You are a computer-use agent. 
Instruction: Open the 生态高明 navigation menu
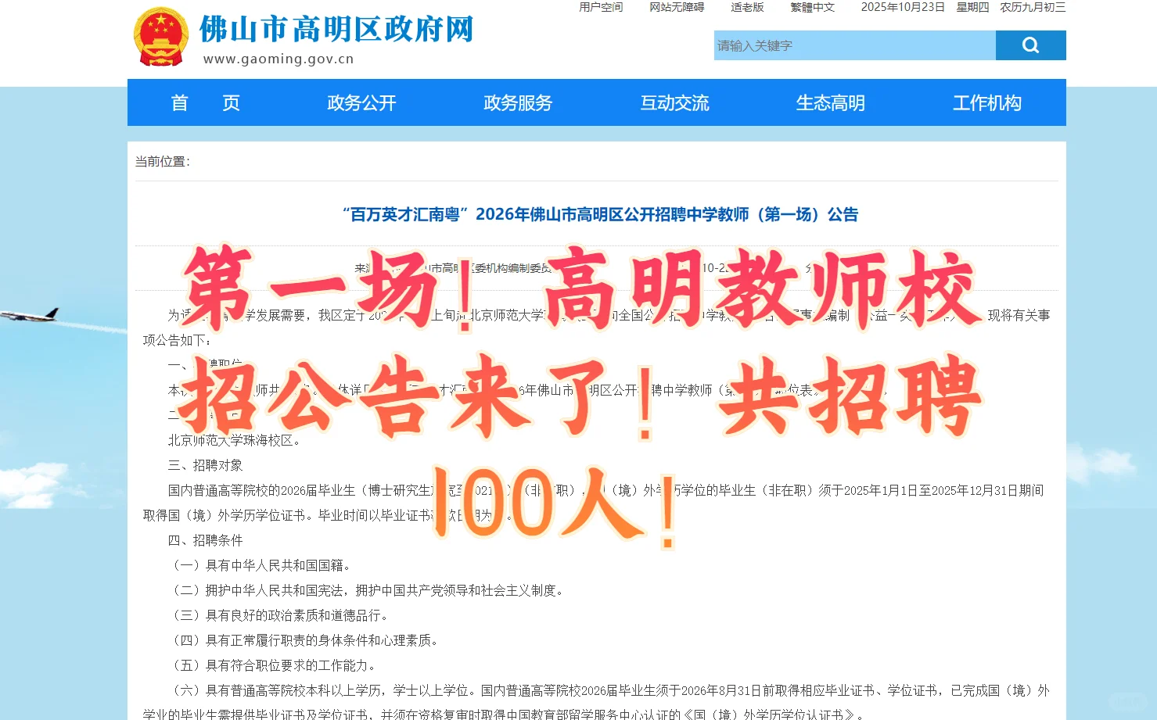click(x=831, y=102)
